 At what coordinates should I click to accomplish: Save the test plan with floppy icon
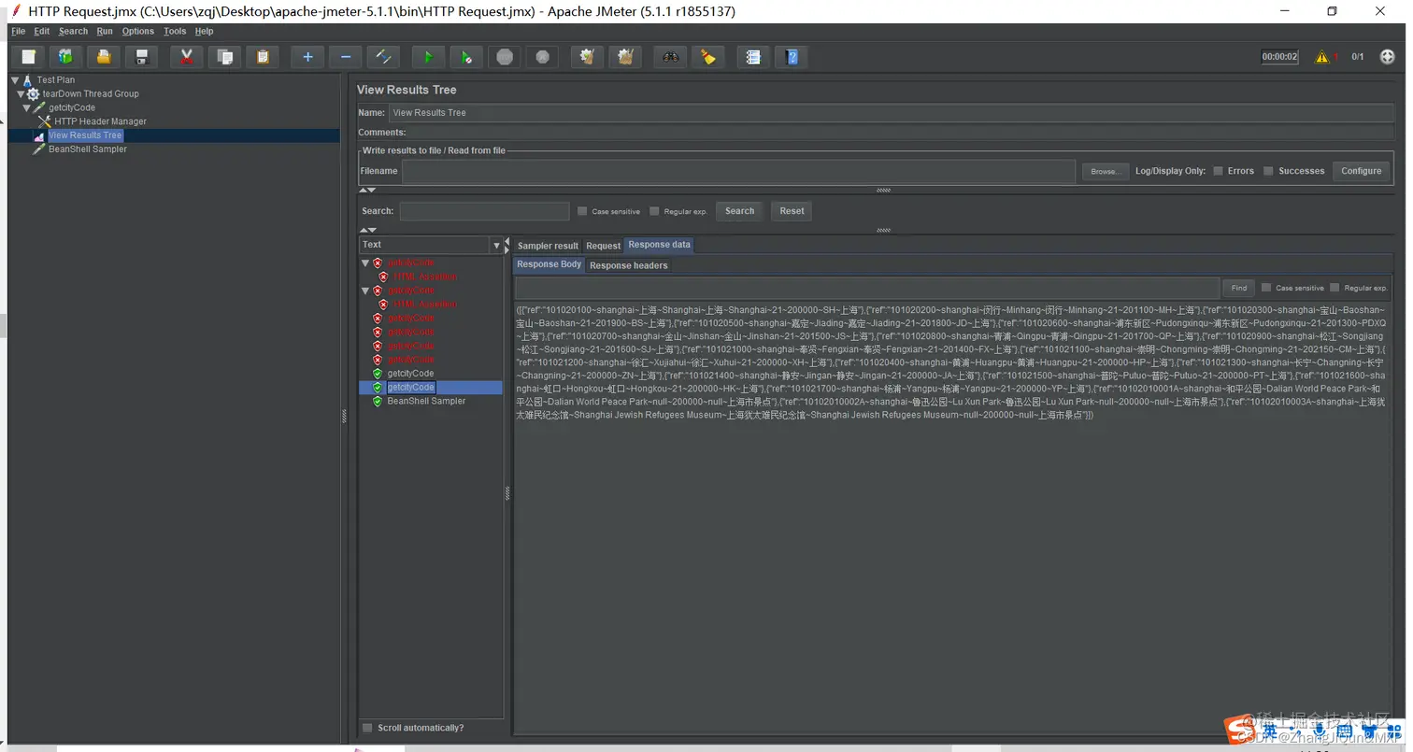coord(141,57)
